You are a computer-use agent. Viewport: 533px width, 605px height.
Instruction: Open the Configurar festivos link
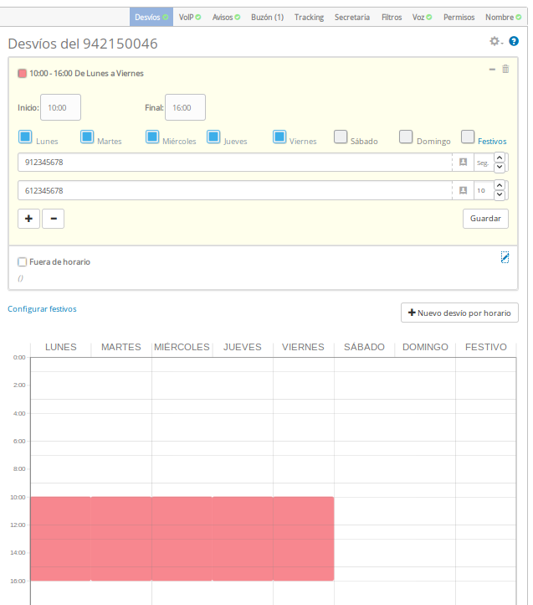[x=42, y=309]
